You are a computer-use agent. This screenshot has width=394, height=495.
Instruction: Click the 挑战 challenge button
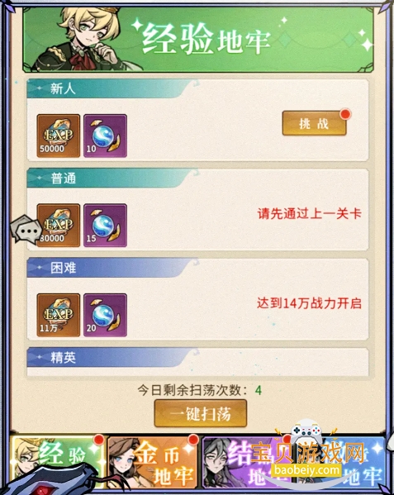pyautogui.click(x=314, y=123)
